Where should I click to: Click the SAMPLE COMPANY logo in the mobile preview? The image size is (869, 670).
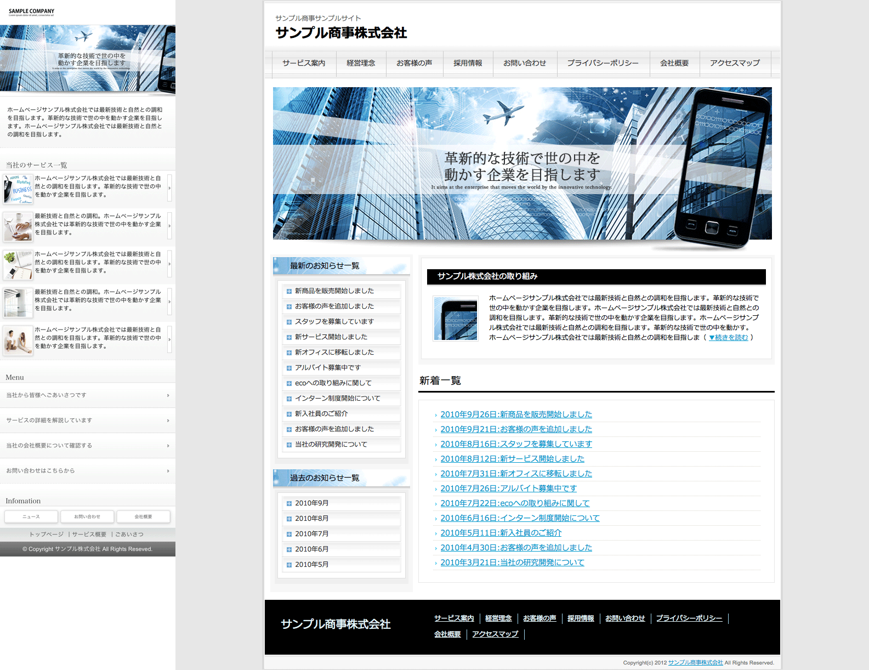tap(31, 12)
